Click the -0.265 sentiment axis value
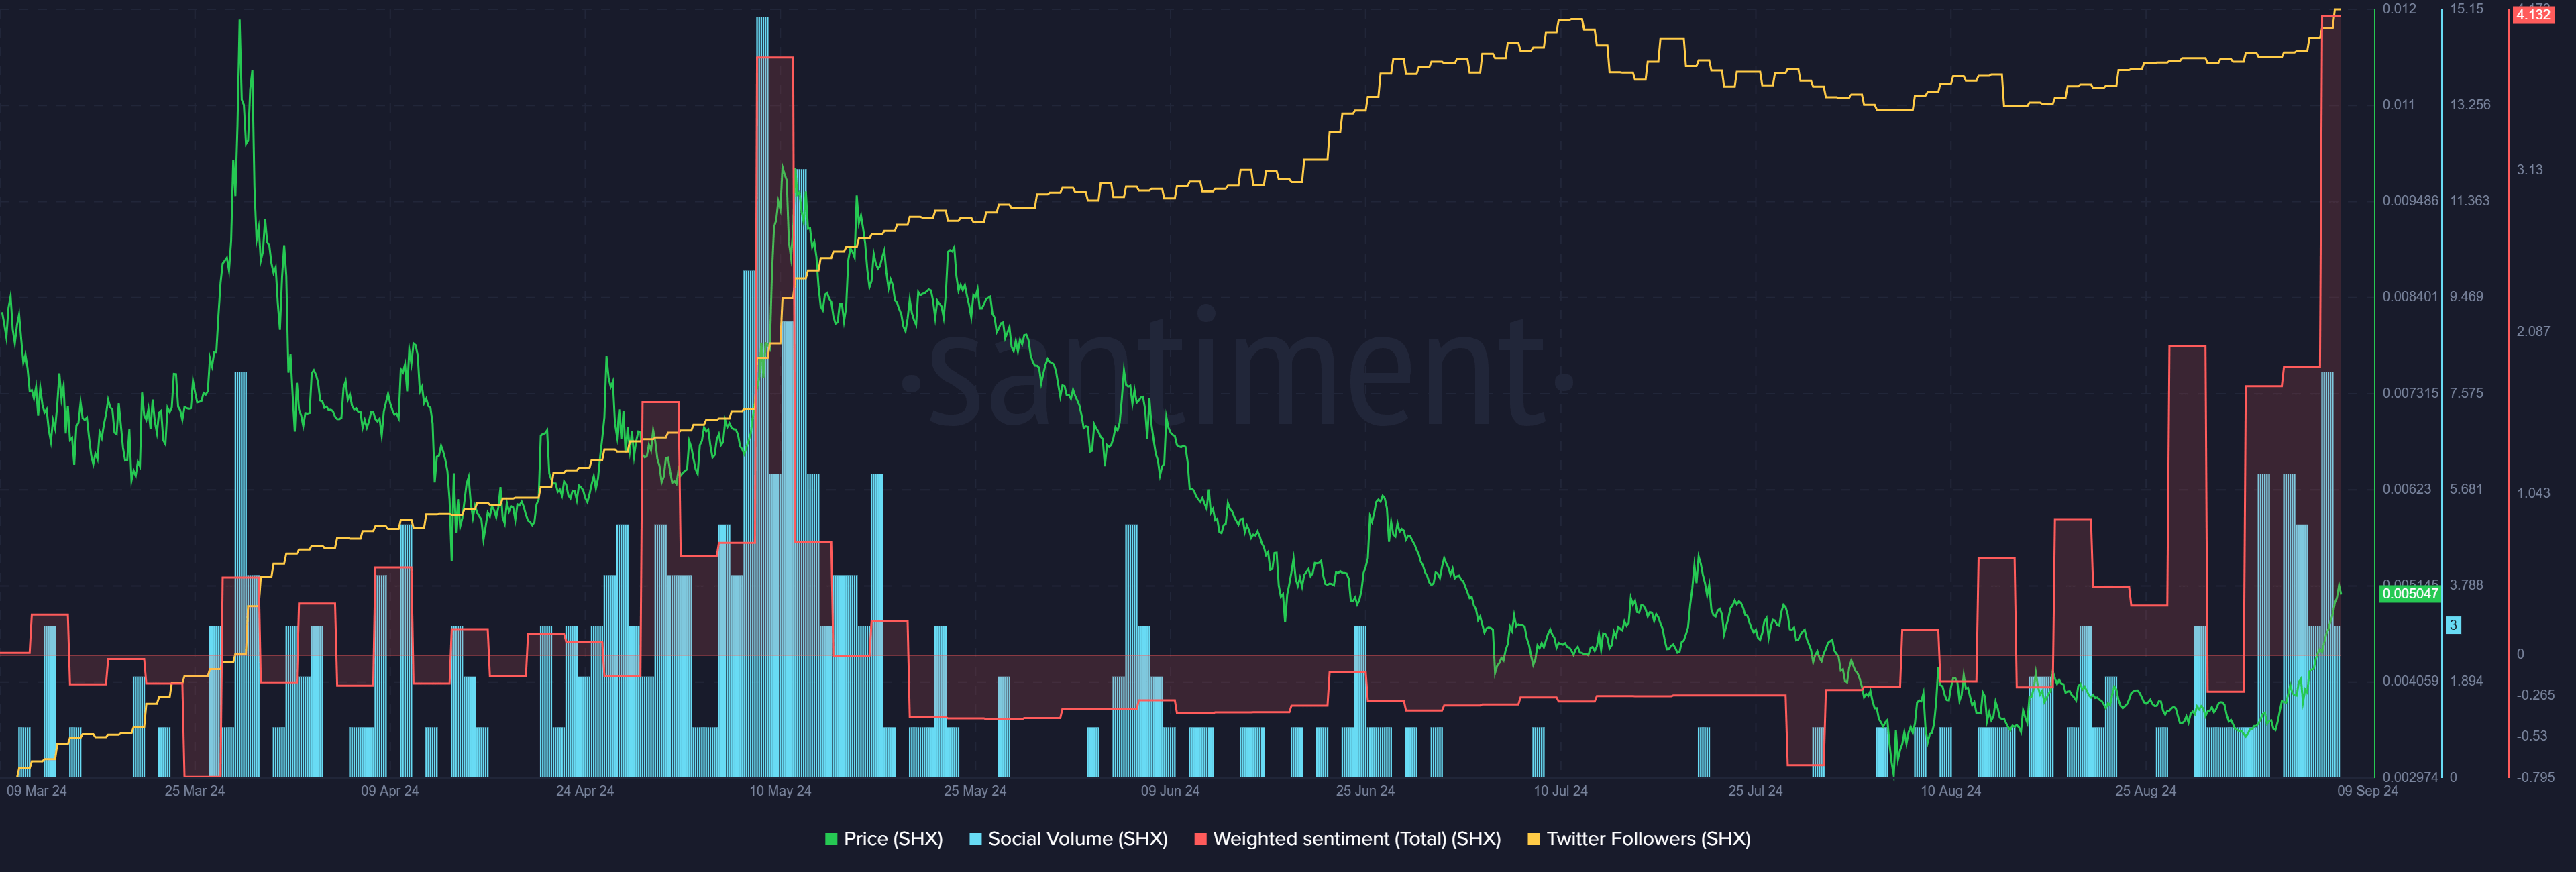Viewport: 2576px width, 872px height. [2535, 695]
